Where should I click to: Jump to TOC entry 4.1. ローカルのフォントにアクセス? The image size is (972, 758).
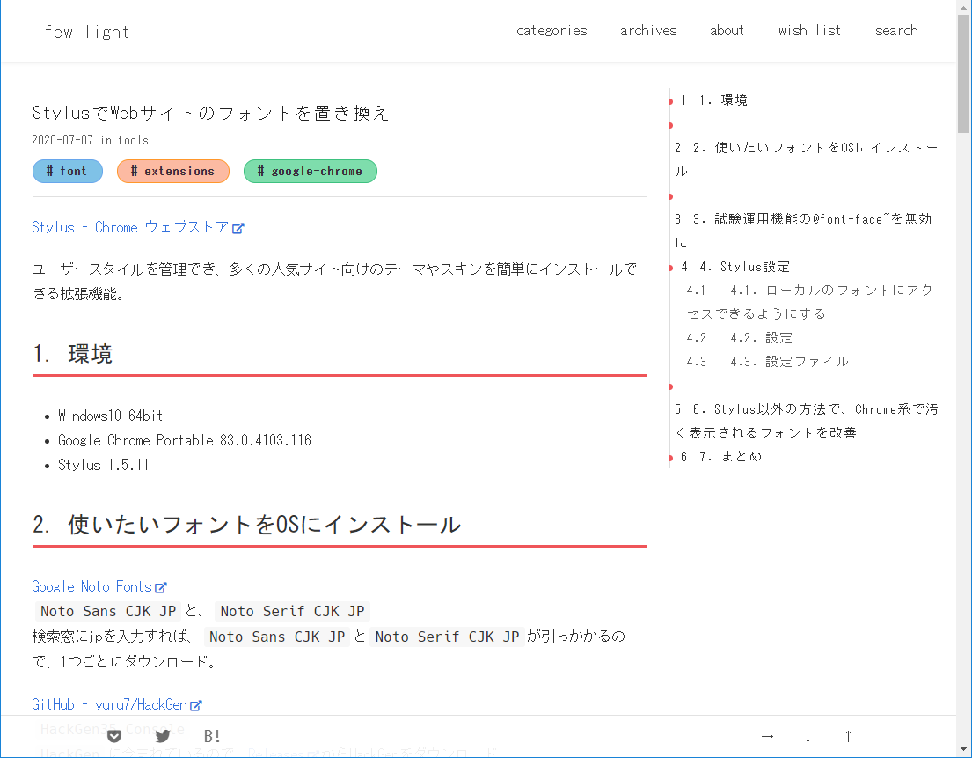(x=809, y=302)
